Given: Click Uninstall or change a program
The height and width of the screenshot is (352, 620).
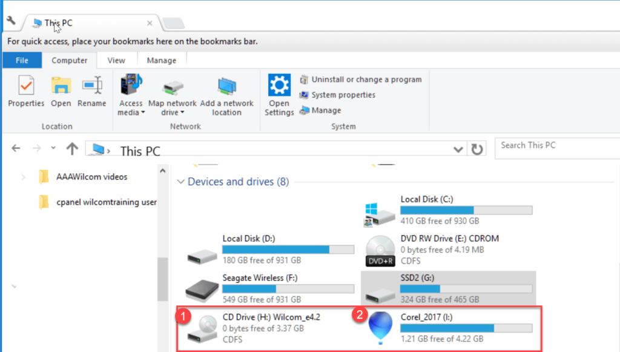Looking at the screenshot, I should [x=361, y=79].
